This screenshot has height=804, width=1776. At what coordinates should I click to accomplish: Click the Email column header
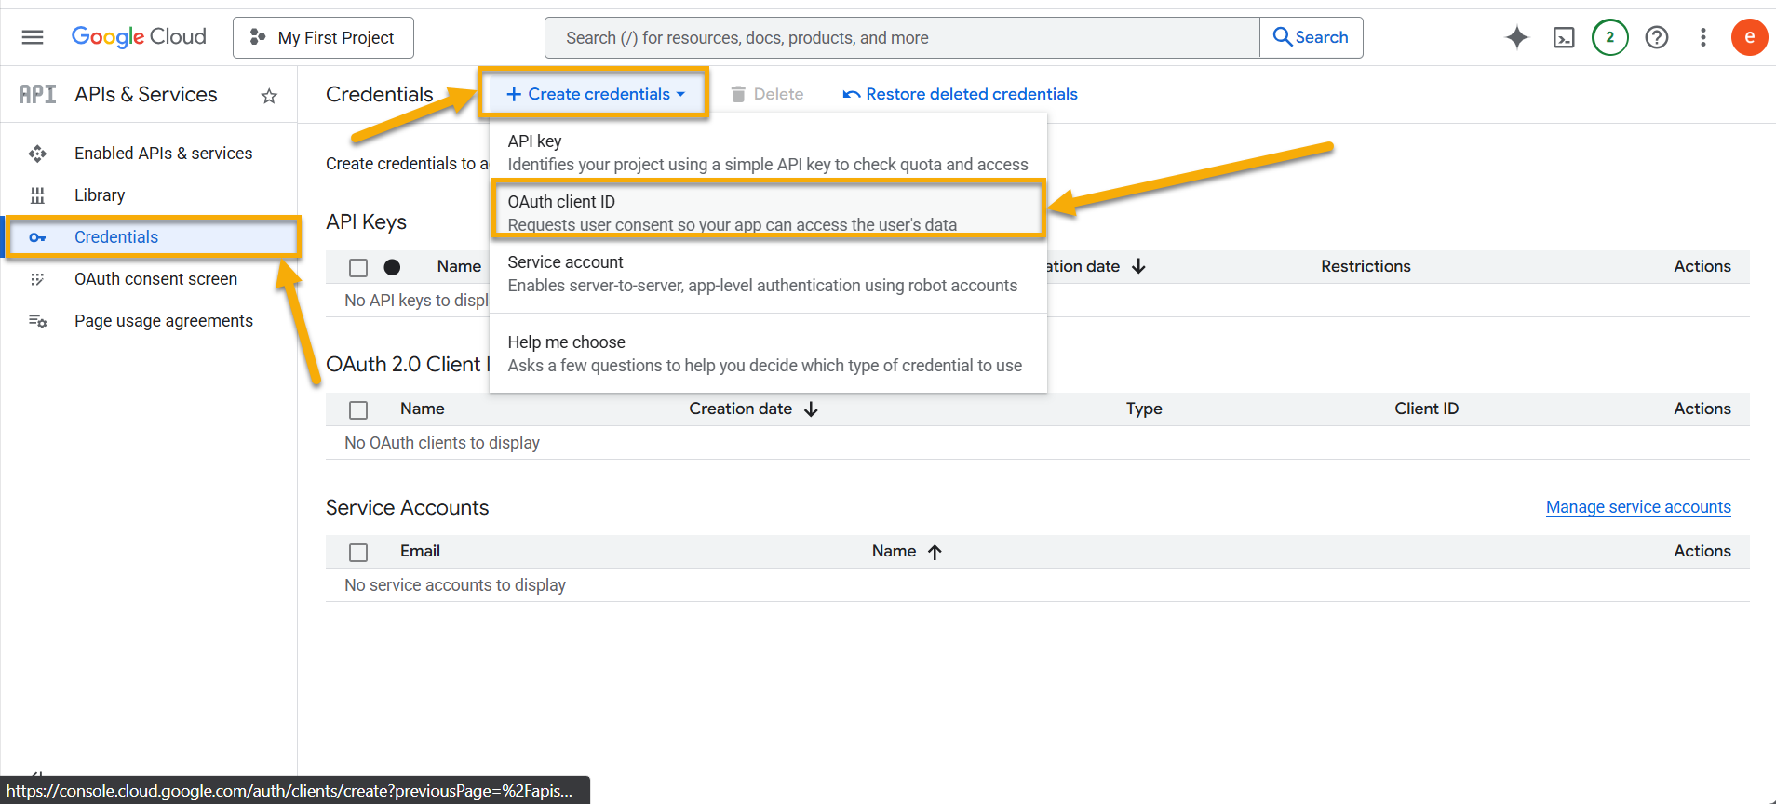click(x=420, y=551)
